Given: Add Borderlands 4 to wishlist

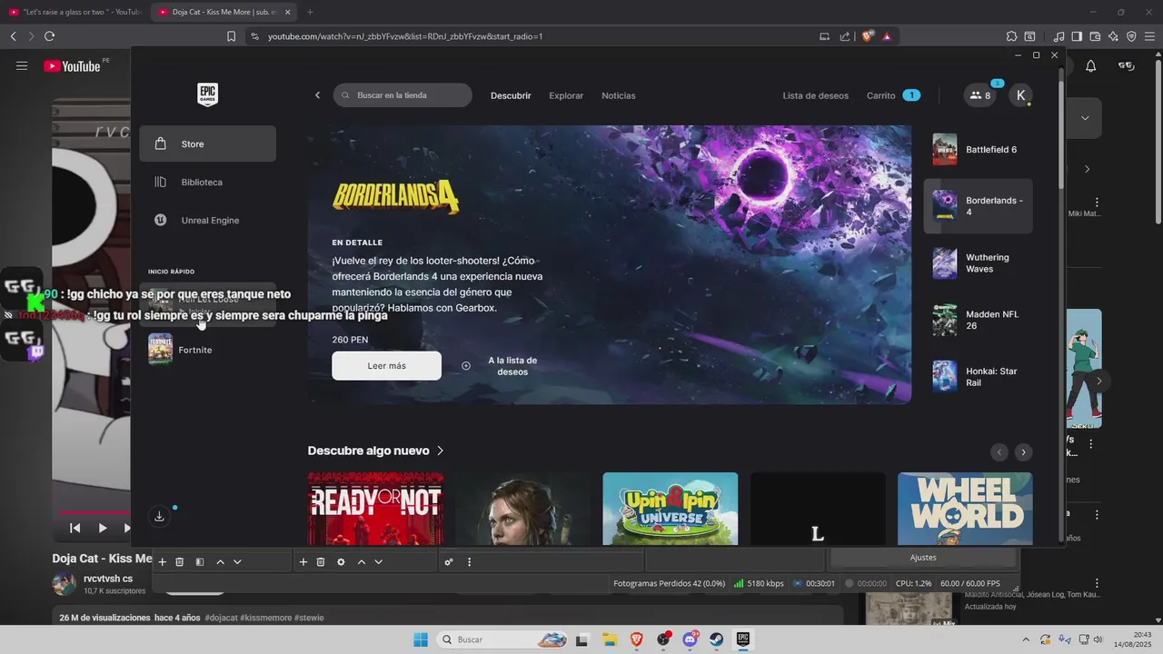Looking at the screenshot, I should 500,366.
